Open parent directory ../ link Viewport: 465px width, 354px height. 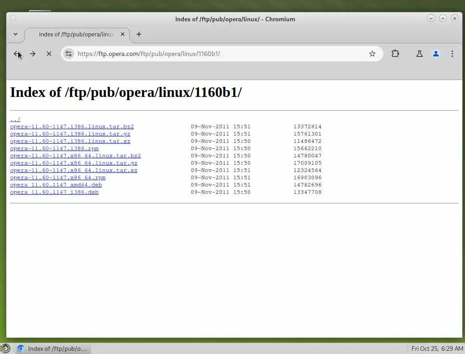(x=15, y=119)
